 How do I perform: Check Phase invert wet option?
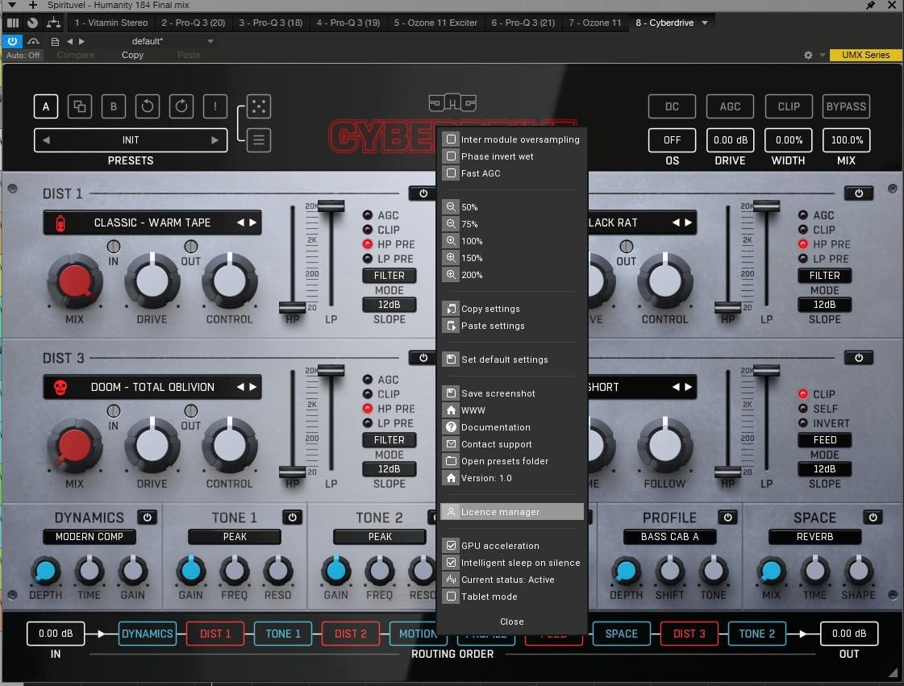point(452,156)
